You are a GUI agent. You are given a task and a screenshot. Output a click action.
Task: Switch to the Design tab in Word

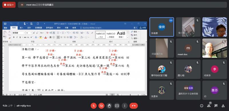pyautogui.click(x=29, y=27)
